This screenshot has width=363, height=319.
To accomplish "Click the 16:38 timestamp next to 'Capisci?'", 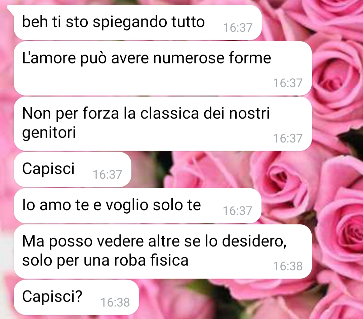I will [x=115, y=302].
